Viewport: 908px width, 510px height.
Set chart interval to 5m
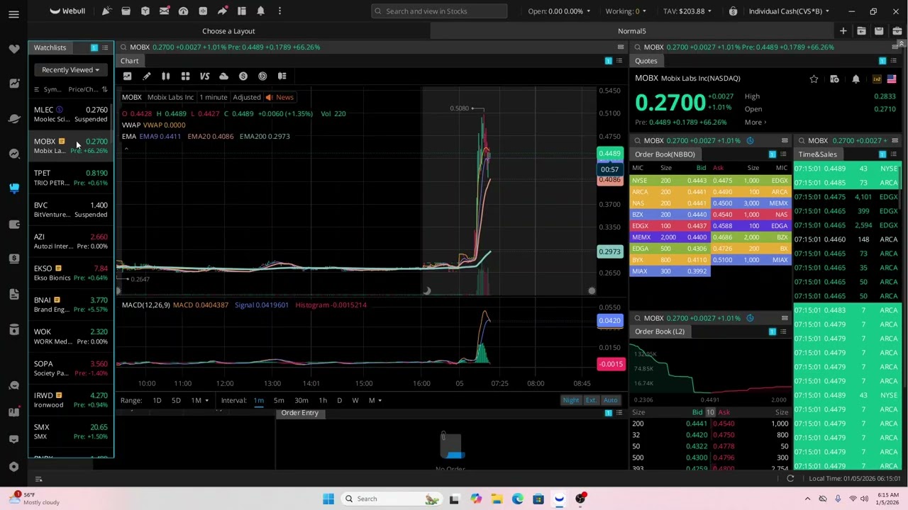pyautogui.click(x=279, y=401)
